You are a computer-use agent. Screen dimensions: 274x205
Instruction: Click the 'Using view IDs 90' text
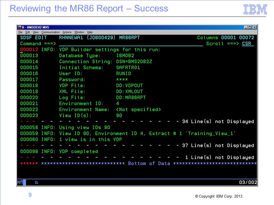[x=84, y=128]
